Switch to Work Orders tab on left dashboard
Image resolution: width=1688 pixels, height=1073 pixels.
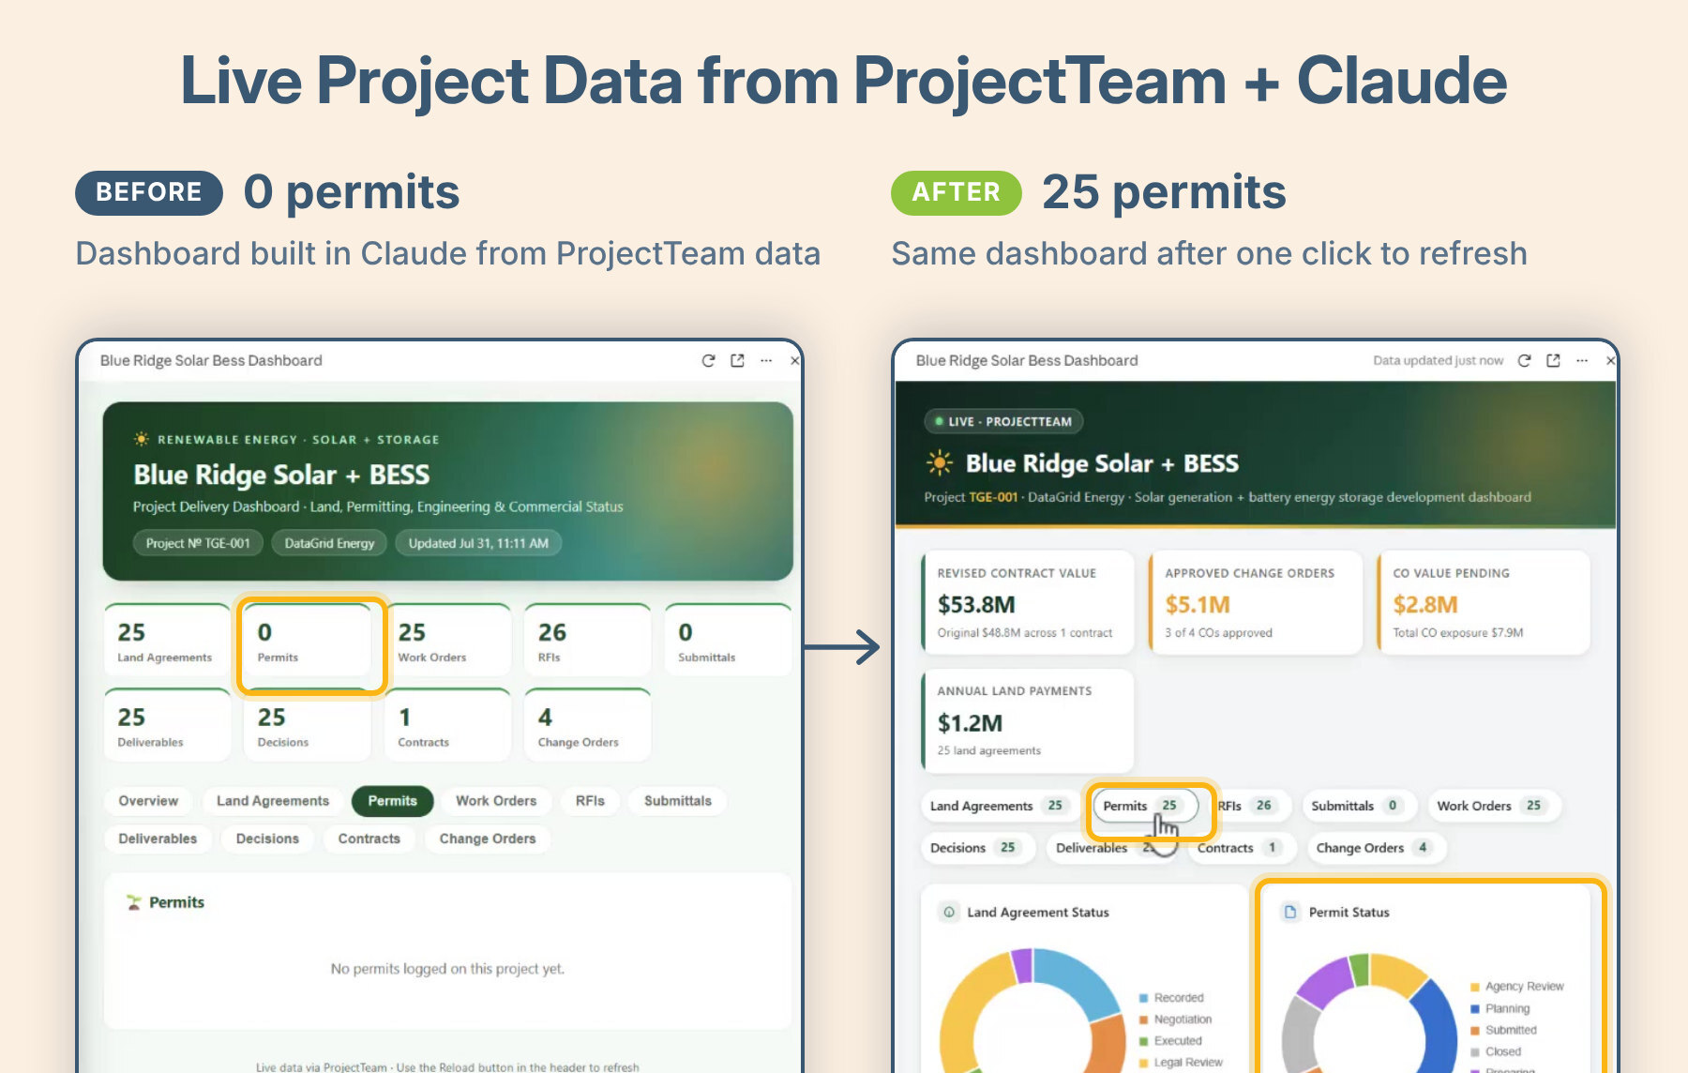[x=496, y=801]
